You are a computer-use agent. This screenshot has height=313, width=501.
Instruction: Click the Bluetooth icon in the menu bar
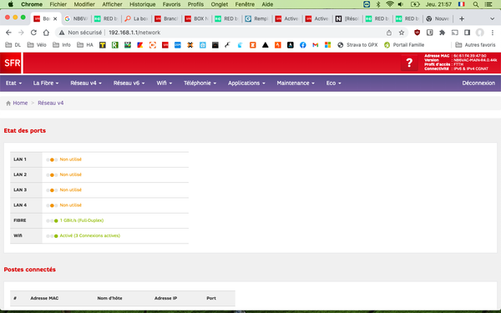tap(378, 4)
